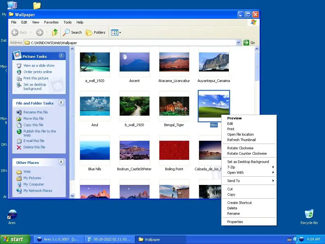
Task: Open Web folder in Other Places
Action: point(27,172)
